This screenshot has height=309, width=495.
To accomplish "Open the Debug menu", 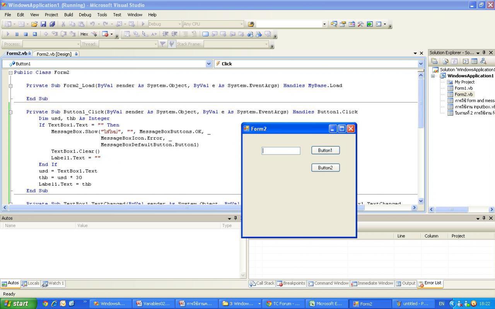I will coord(85,15).
